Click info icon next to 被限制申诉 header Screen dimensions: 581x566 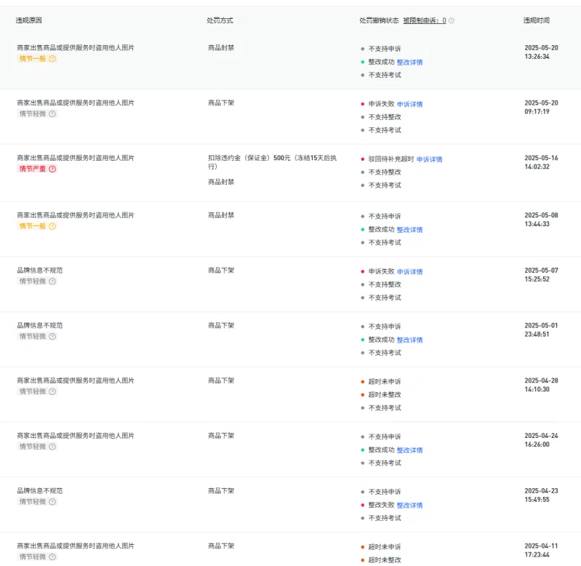click(x=452, y=21)
